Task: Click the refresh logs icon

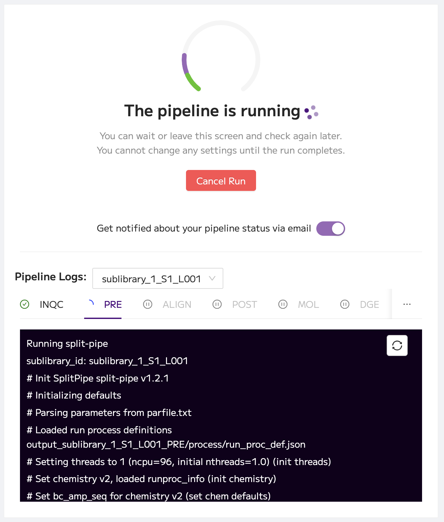Action: [397, 345]
